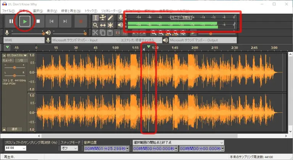This screenshot has height=160, width=293.
Task: Skip to end of the track
Action: [x=65, y=21]
